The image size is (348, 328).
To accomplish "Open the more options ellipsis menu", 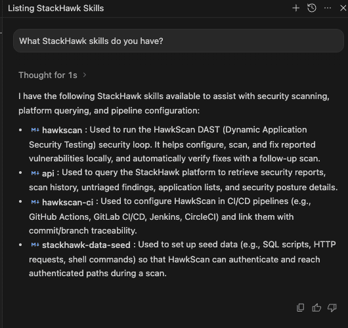I will tap(328, 9).
